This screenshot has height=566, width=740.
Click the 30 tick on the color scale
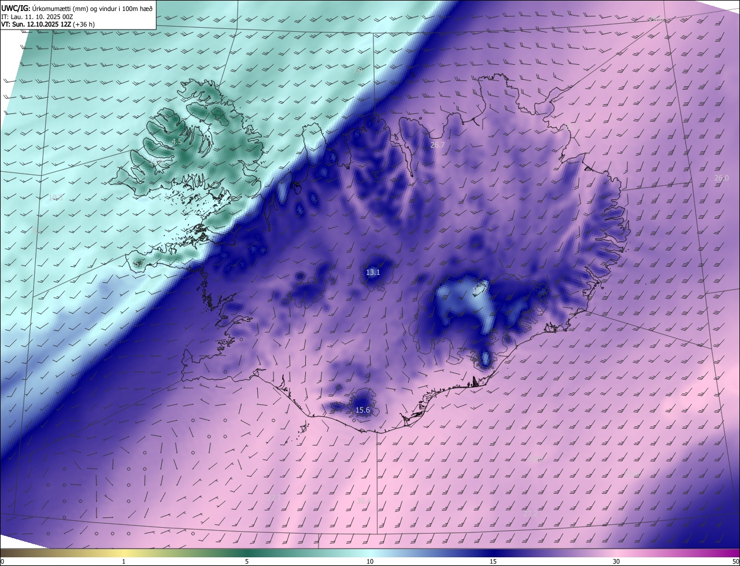pyautogui.click(x=616, y=561)
